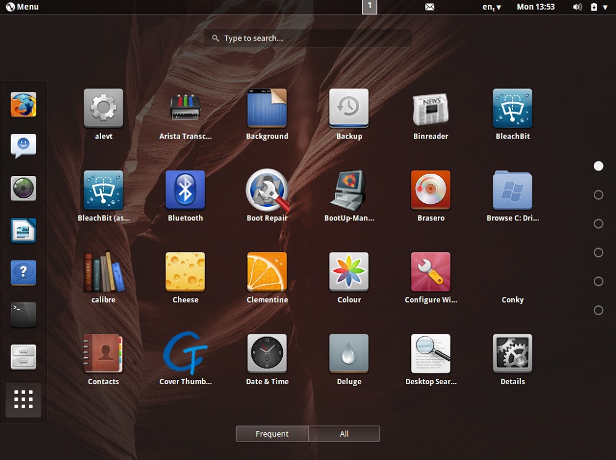Image resolution: width=616 pixels, height=460 pixels.
Task: Go to fifth page indicator dot
Action: [598, 281]
